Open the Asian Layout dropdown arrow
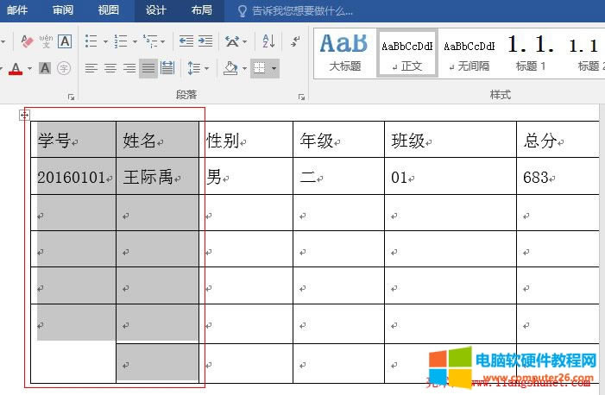Image resolution: width=605 pixels, height=395 pixels. tap(244, 41)
